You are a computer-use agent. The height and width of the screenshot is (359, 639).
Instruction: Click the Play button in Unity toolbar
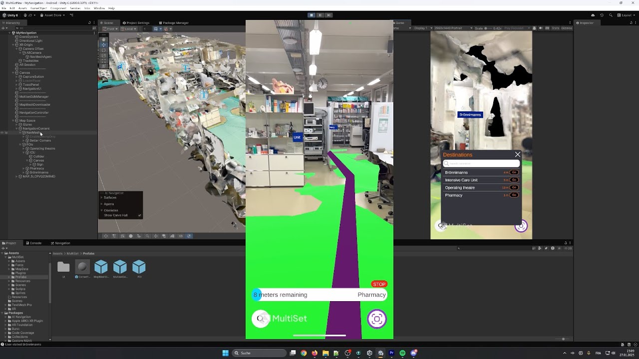[x=312, y=15]
